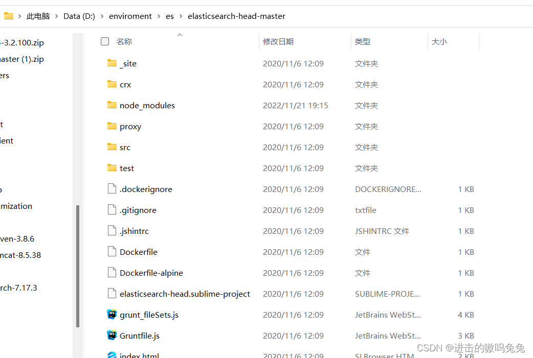Expand the chevron after 此电脑 in the address bar
This screenshot has height=358, width=533.
pos(56,16)
